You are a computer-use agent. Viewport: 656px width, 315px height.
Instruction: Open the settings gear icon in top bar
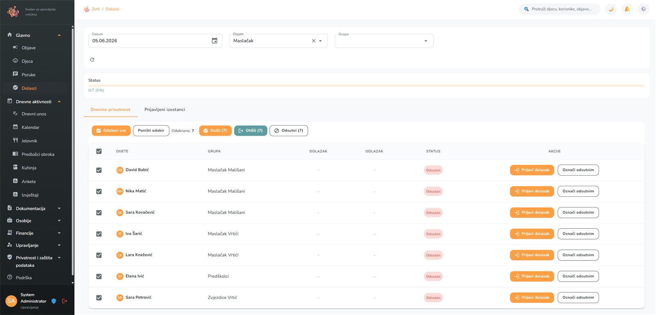click(x=644, y=9)
